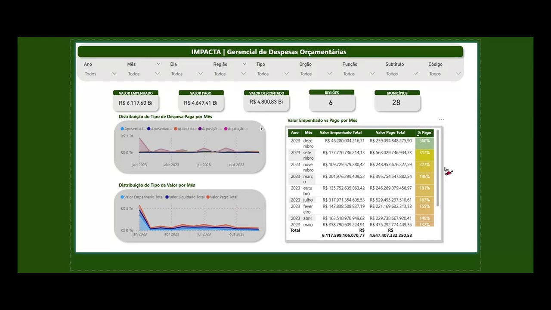Image resolution: width=551 pixels, height=310 pixels.
Task: Click the 167% cell for julho
Action: point(424,200)
